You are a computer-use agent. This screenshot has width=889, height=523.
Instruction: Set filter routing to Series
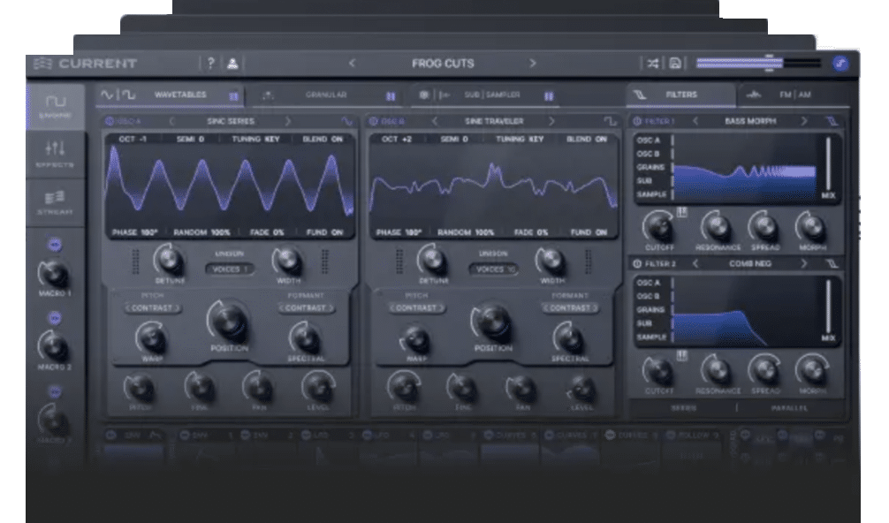pos(684,408)
